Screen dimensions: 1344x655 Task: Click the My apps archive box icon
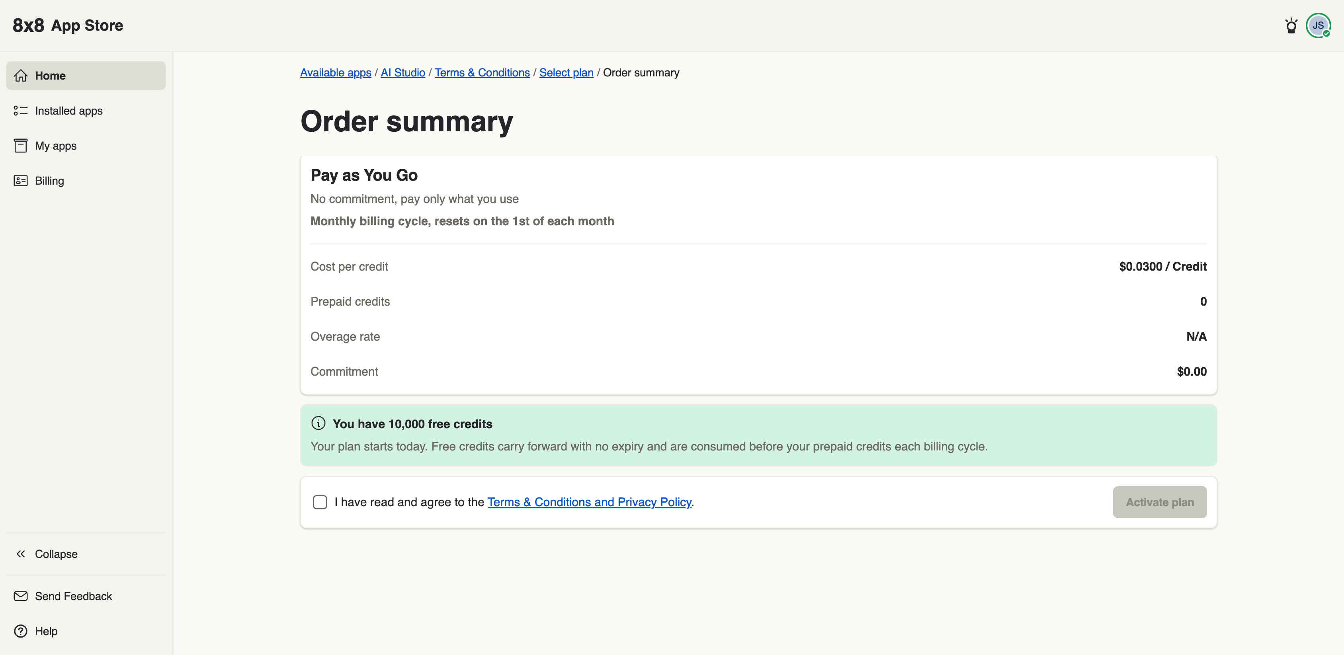tap(21, 146)
